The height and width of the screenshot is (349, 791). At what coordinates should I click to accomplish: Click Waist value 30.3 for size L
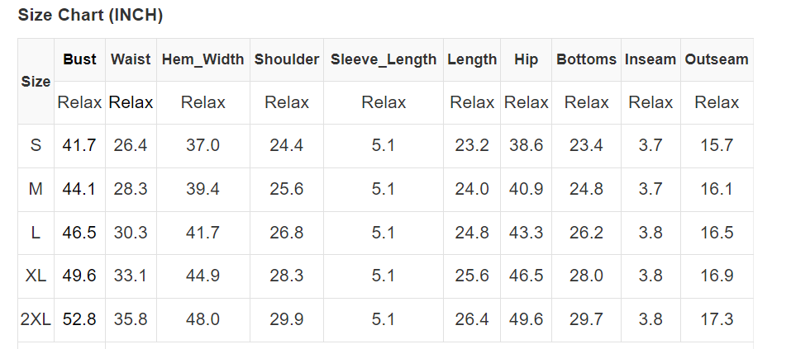click(x=131, y=233)
